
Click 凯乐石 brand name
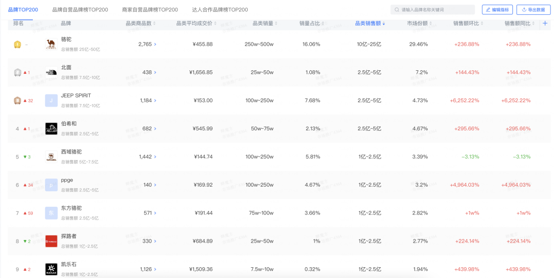pyautogui.click(x=69, y=264)
